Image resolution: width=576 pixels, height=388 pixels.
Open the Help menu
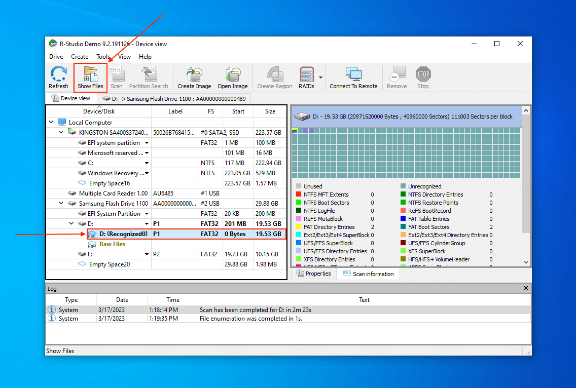145,57
